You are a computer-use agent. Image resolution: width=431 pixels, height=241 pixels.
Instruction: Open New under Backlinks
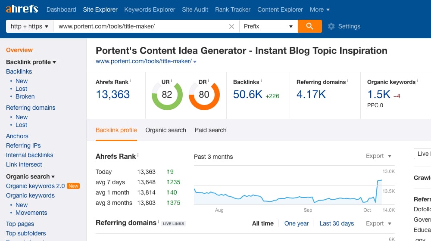point(22,81)
